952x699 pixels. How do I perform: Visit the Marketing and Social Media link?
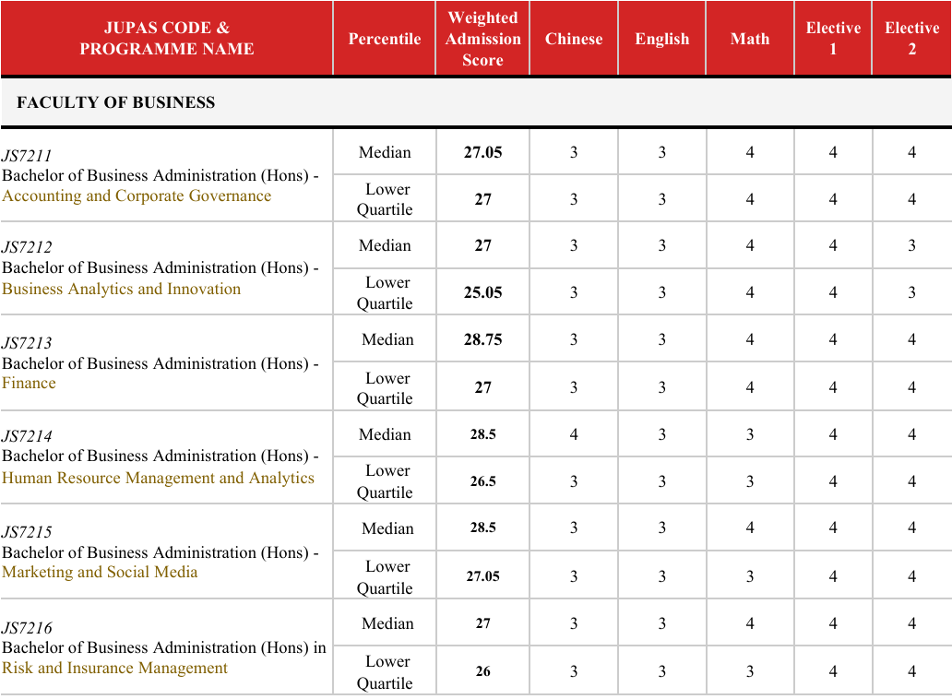tap(100, 572)
